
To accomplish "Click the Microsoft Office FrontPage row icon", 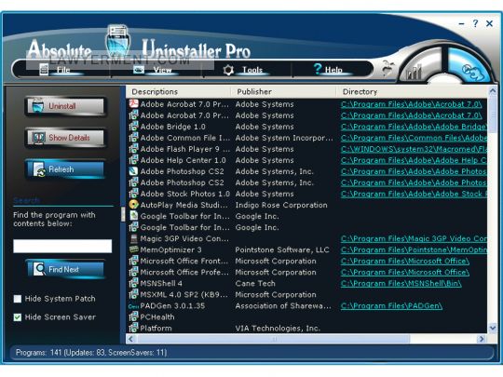I will tap(133, 261).
